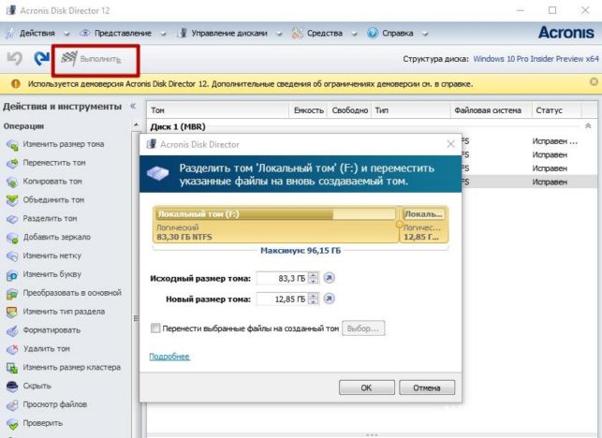Click the Преобразовать в основной icon
The width and height of the screenshot is (602, 438).
coord(12,293)
